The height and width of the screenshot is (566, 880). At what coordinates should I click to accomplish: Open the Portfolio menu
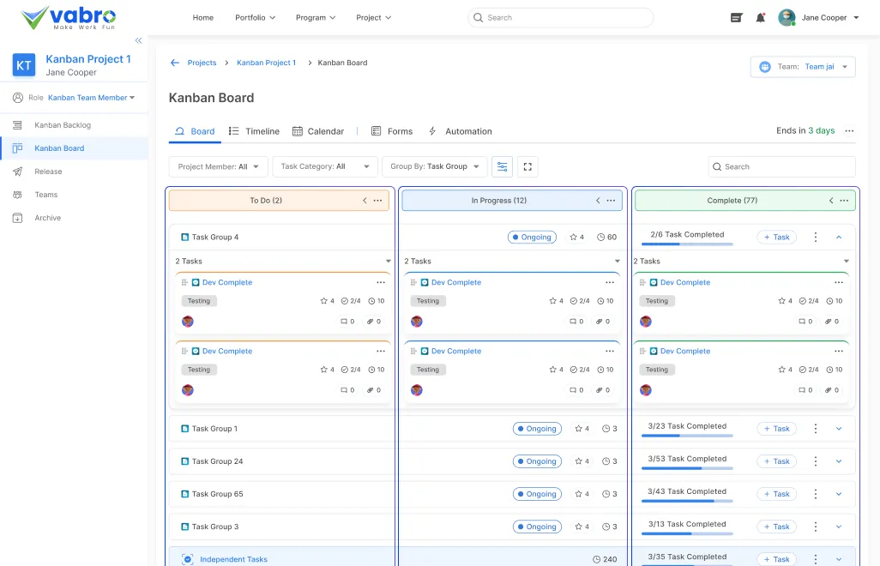[x=254, y=16]
